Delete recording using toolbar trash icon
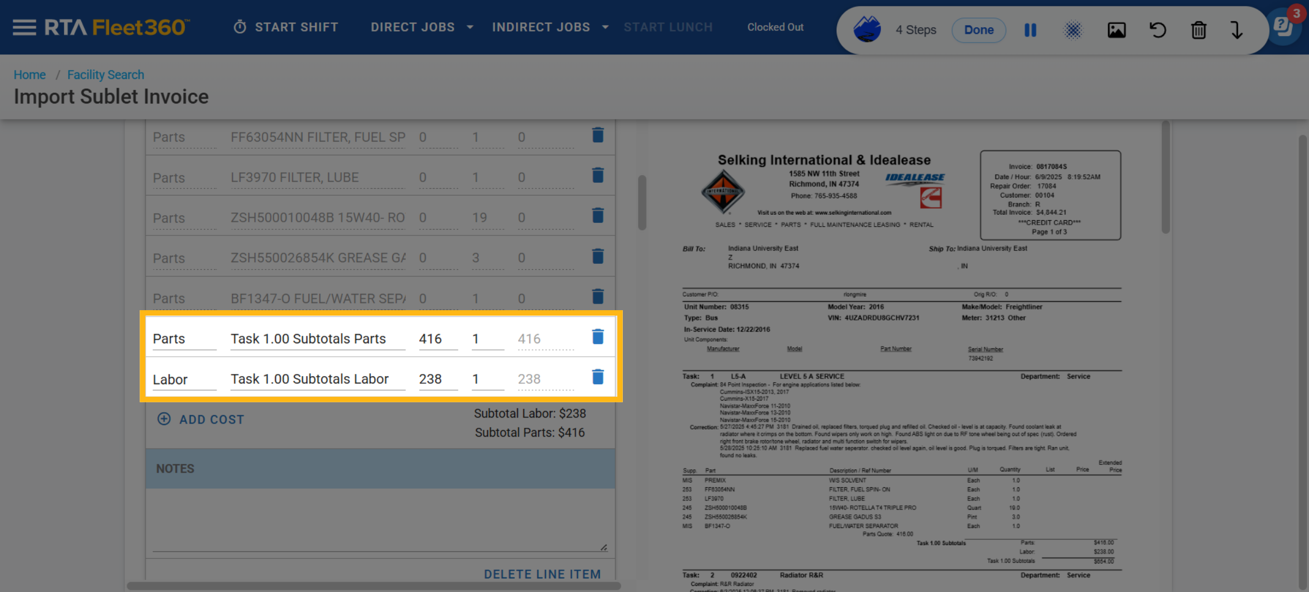The width and height of the screenshot is (1309, 592). 1198,30
